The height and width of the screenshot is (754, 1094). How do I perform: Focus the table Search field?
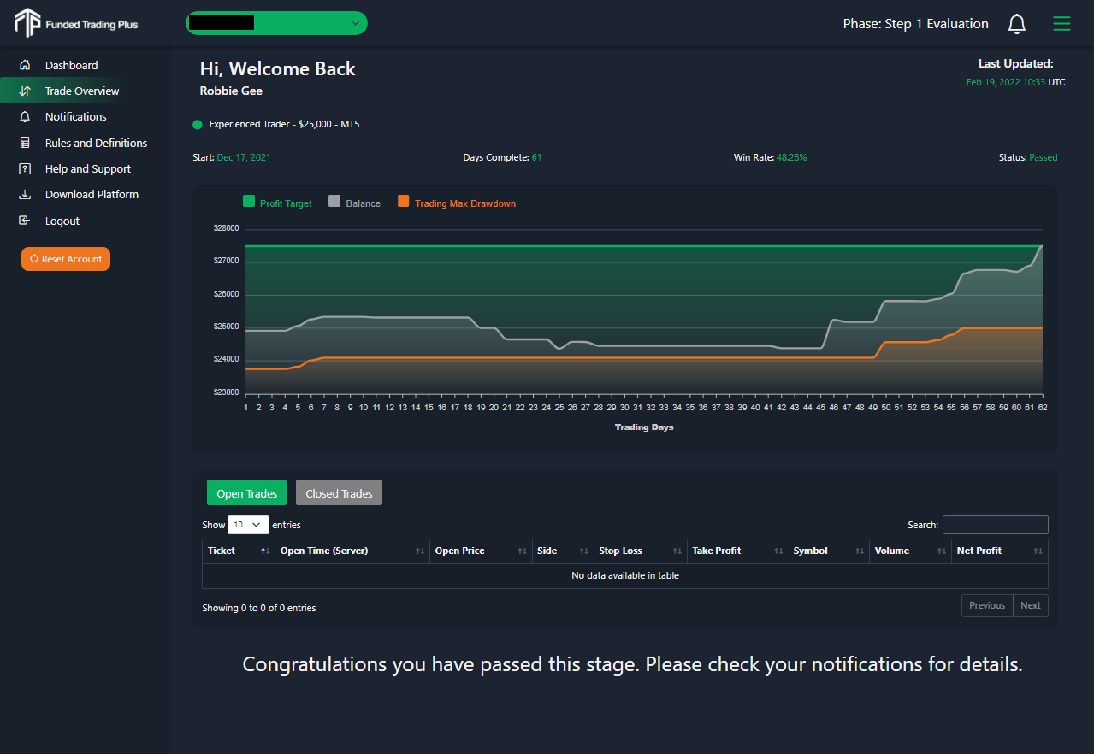pyautogui.click(x=995, y=525)
